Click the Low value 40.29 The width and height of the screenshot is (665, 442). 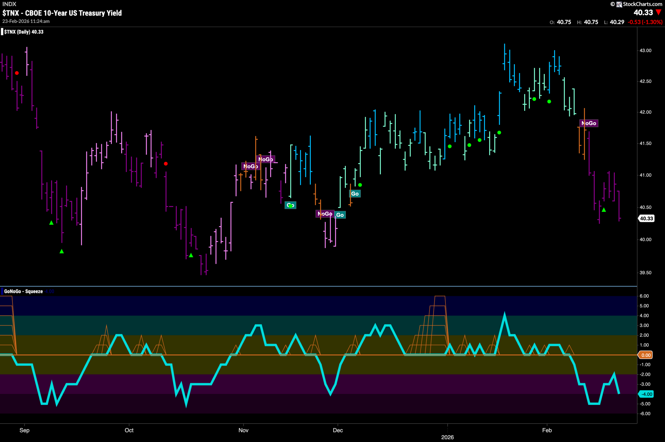[x=617, y=22]
